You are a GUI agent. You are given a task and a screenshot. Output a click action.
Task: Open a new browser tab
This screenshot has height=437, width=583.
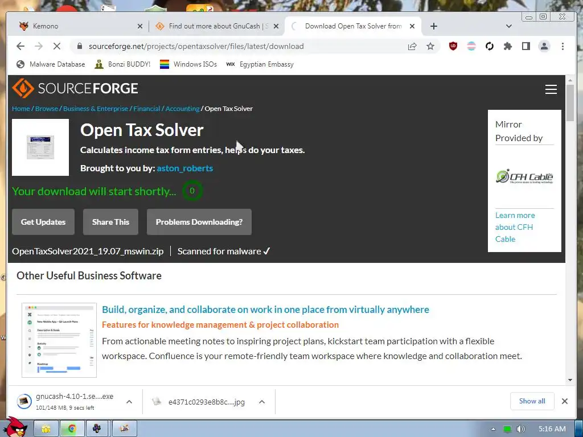pos(433,26)
